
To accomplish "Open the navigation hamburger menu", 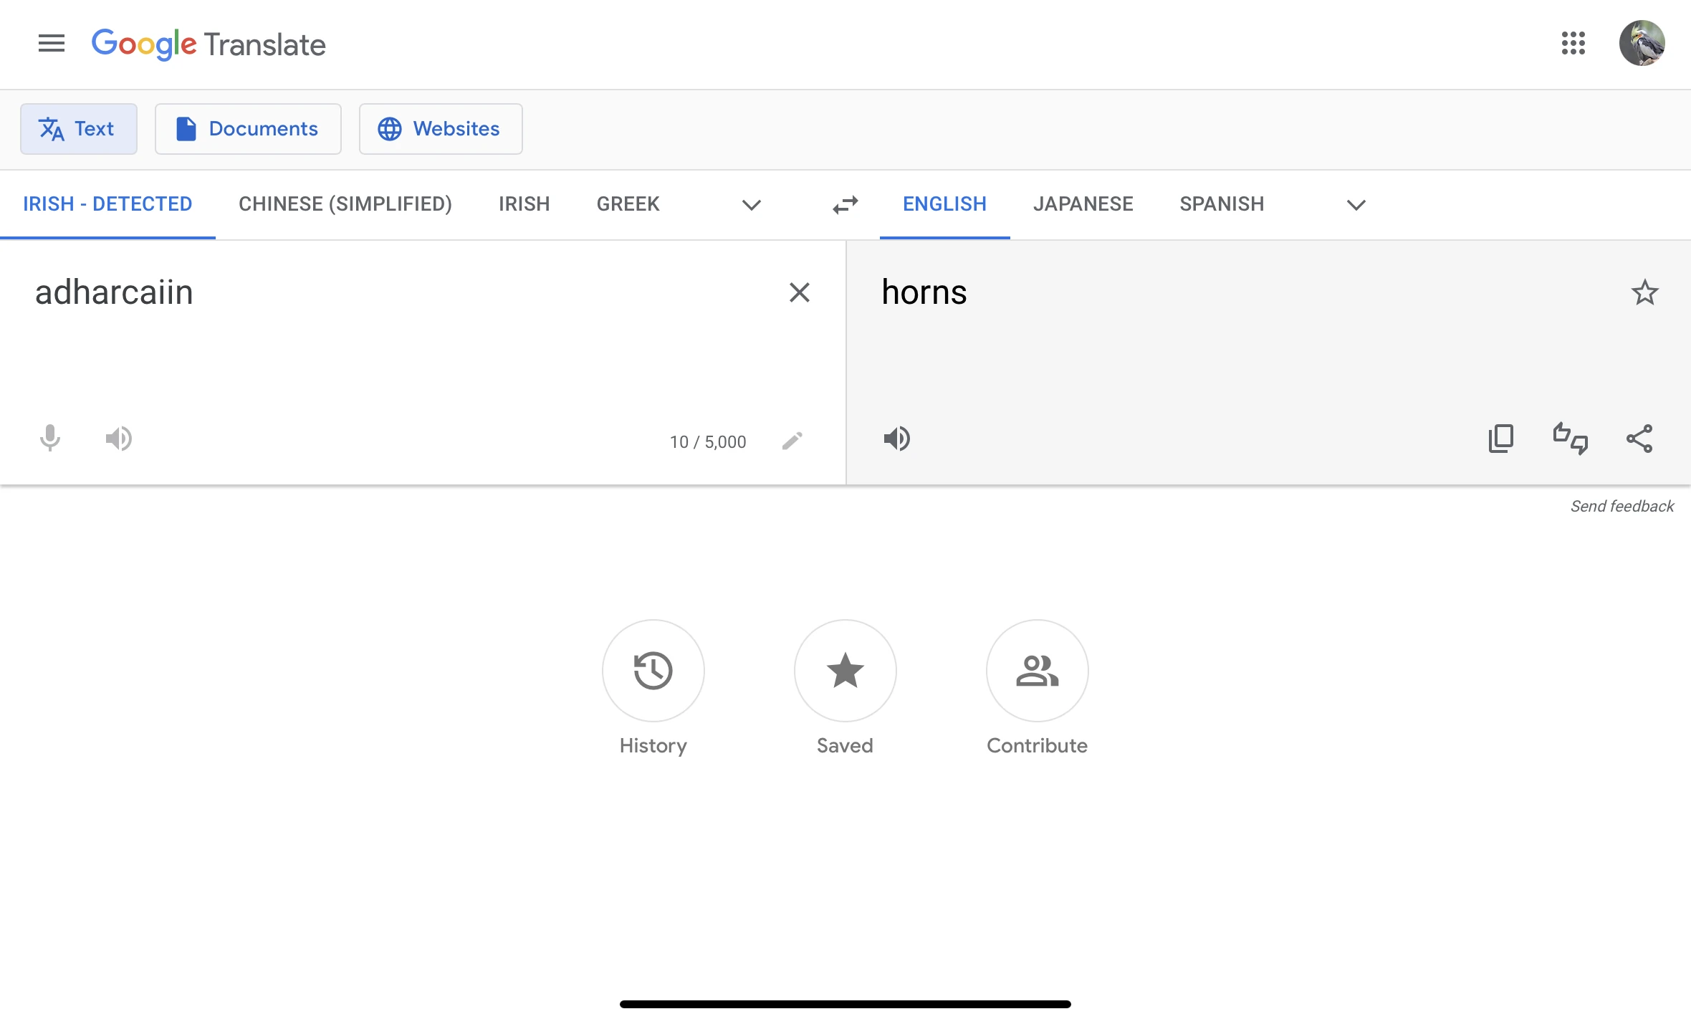I will [51, 44].
